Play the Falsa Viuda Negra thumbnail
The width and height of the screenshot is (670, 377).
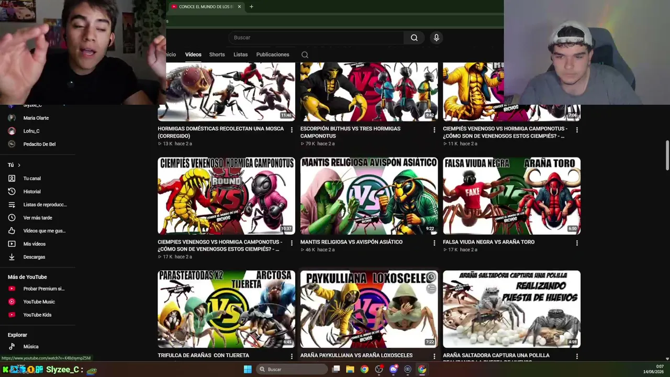point(511,196)
